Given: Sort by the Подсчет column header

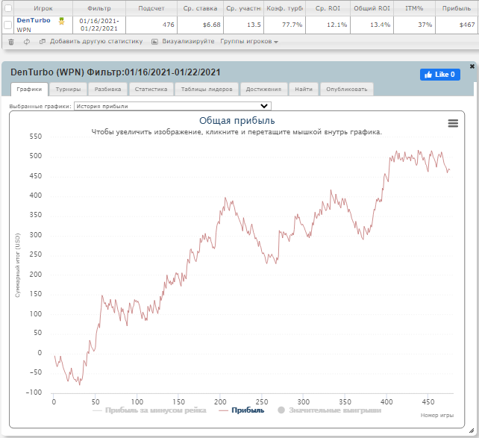Looking at the screenshot, I should tap(151, 8).
